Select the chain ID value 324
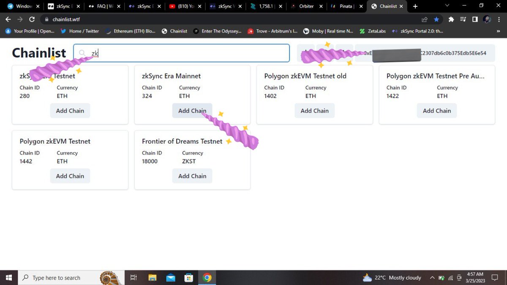 (147, 96)
